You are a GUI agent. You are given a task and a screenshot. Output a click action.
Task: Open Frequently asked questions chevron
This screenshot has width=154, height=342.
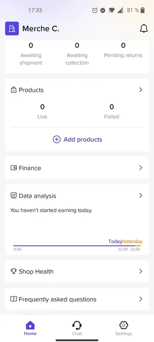tap(141, 299)
